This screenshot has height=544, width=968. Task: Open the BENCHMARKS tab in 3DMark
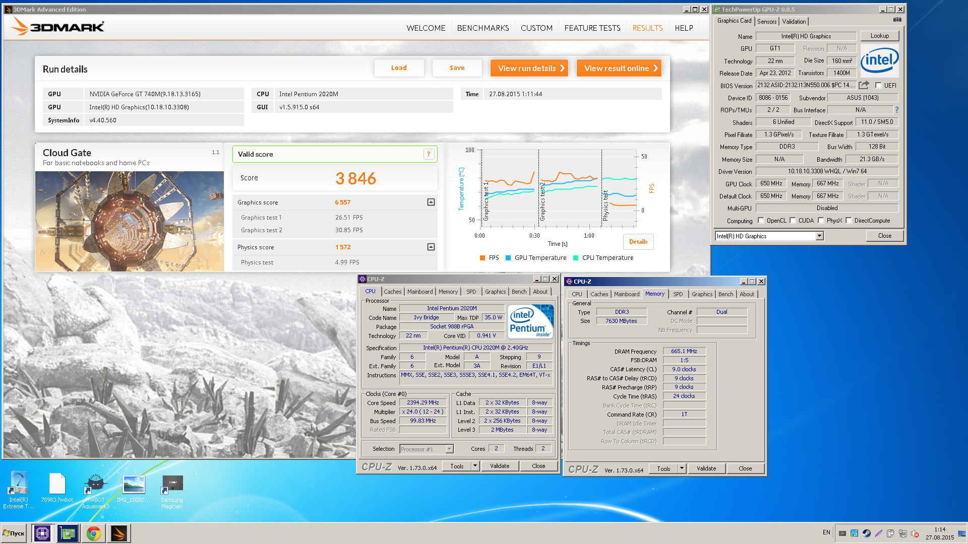pos(483,28)
